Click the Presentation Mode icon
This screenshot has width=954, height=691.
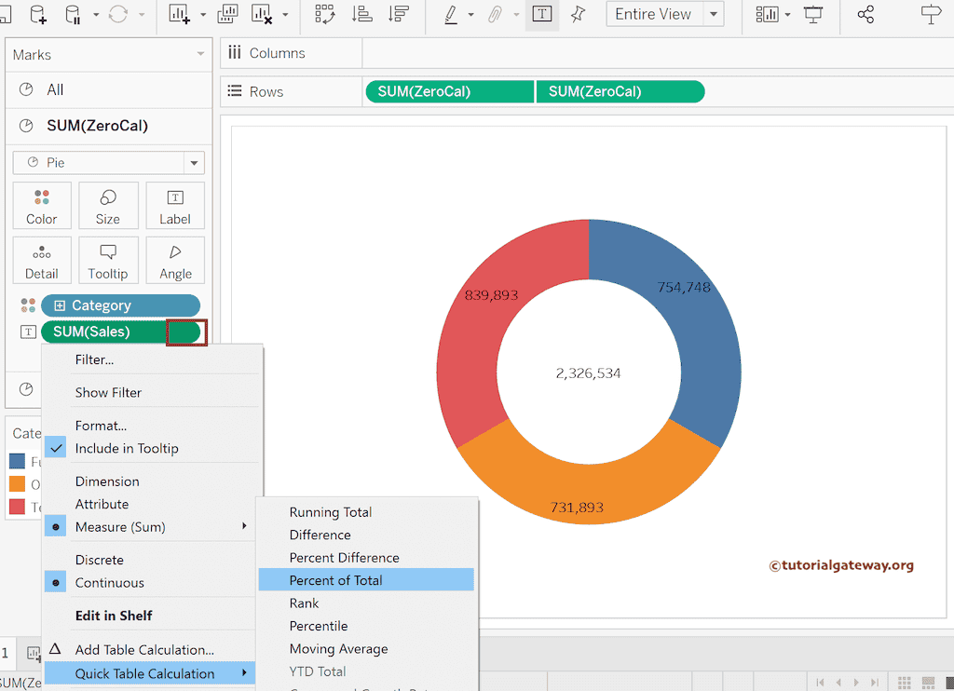pyautogui.click(x=813, y=14)
